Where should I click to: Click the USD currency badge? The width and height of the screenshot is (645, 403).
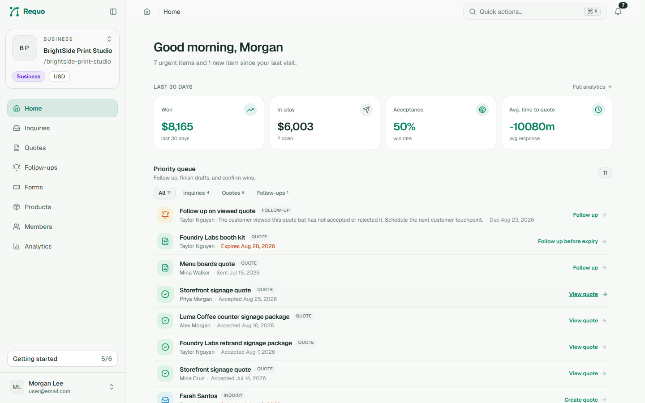(60, 77)
